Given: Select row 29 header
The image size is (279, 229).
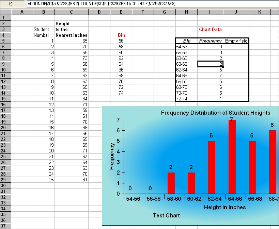Looking at the screenshot, I should click(x=5, y=180).
